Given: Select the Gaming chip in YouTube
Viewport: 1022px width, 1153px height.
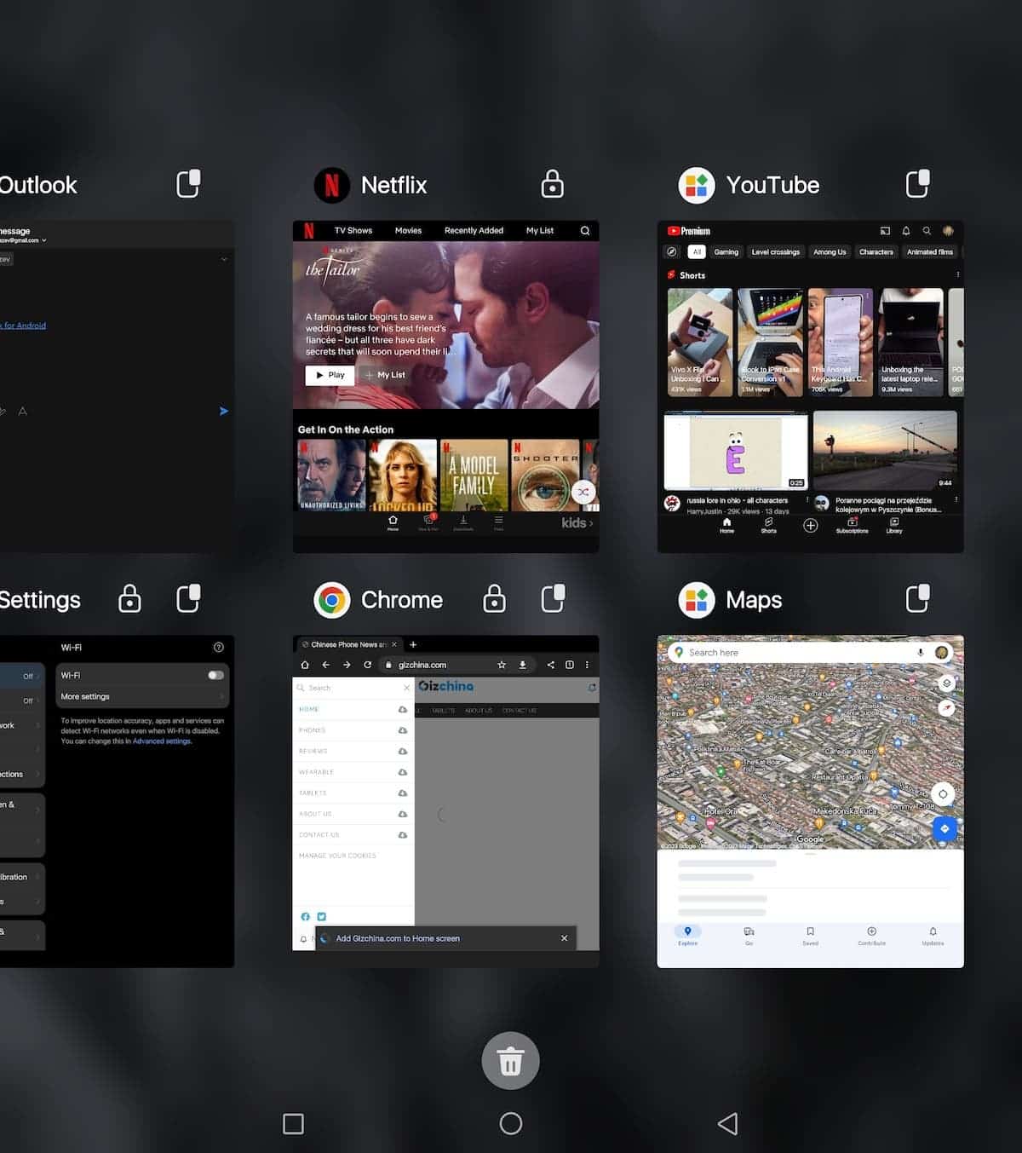Looking at the screenshot, I should [726, 252].
